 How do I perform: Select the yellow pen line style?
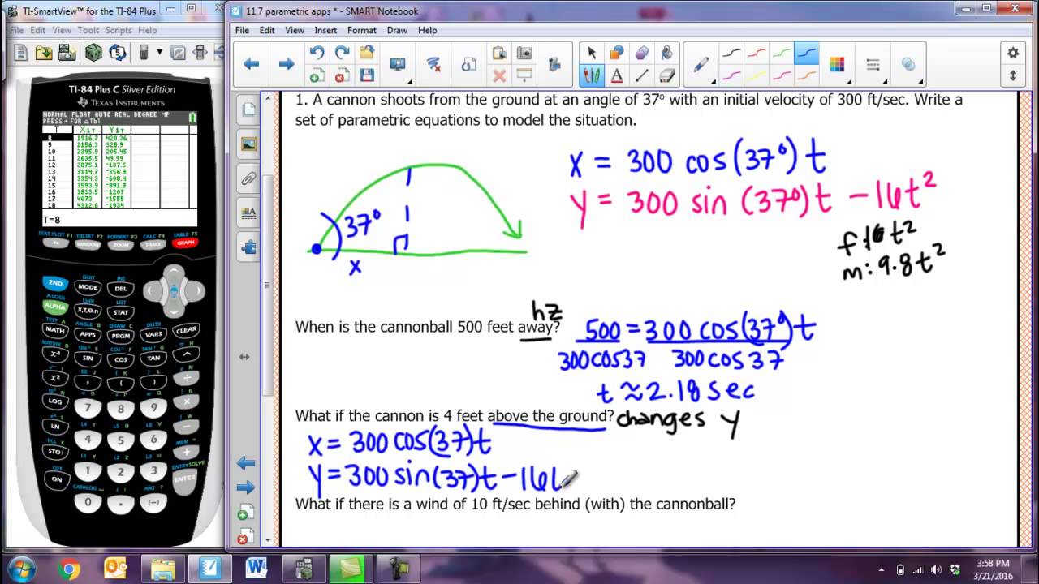point(757,75)
